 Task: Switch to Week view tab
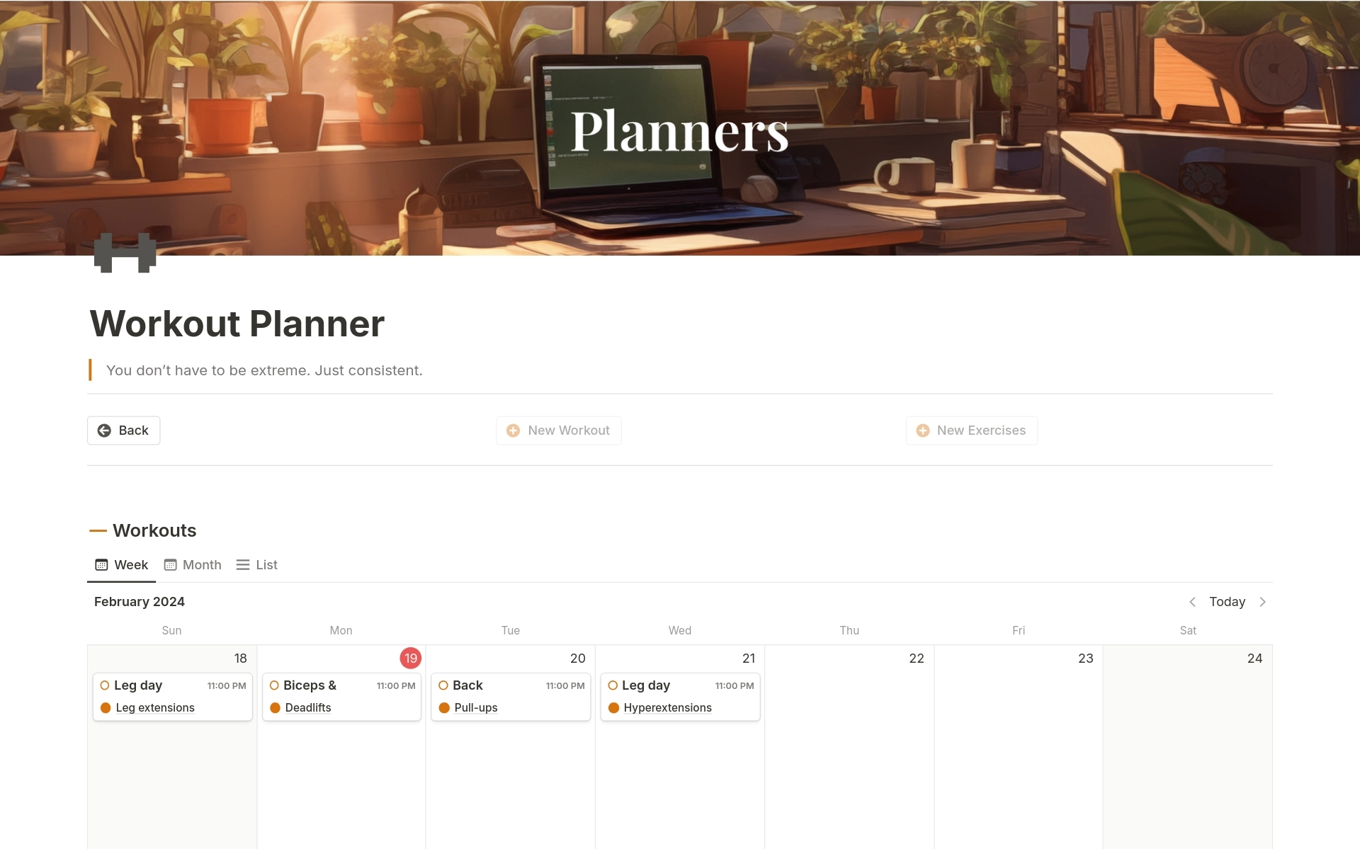[x=120, y=564]
